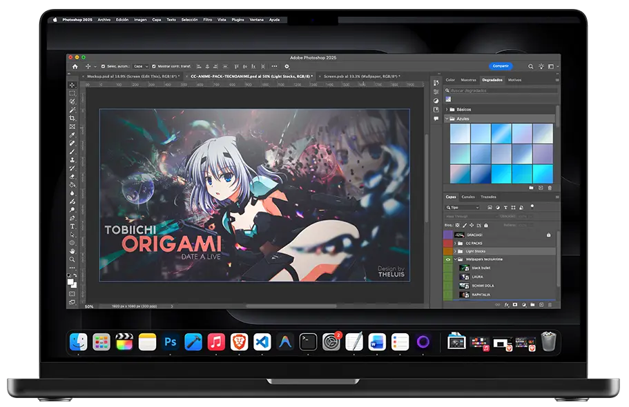Select the Brush tool
The width and height of the screenshot is (629, 407).
click(x=72, y=152)
